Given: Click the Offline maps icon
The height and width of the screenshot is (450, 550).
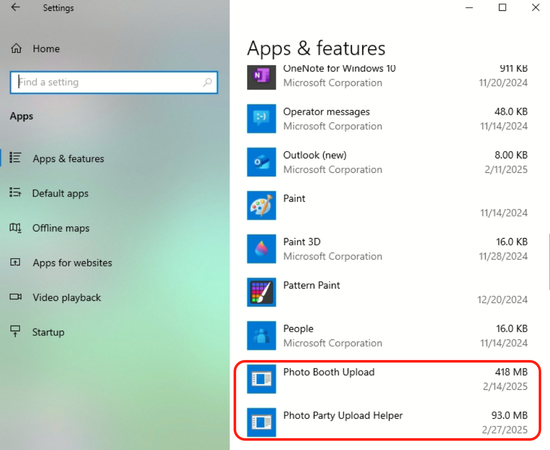Looking at the screenshot, I should pos(15,228).
